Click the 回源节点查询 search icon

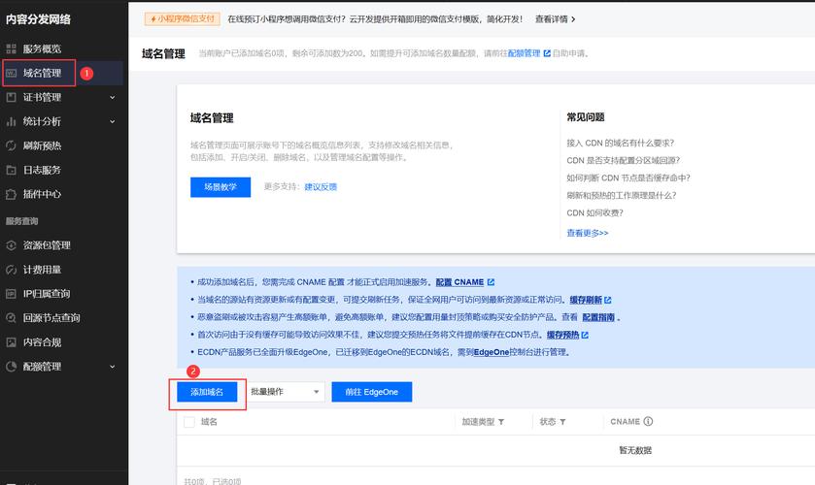click(x=11, y=318)
